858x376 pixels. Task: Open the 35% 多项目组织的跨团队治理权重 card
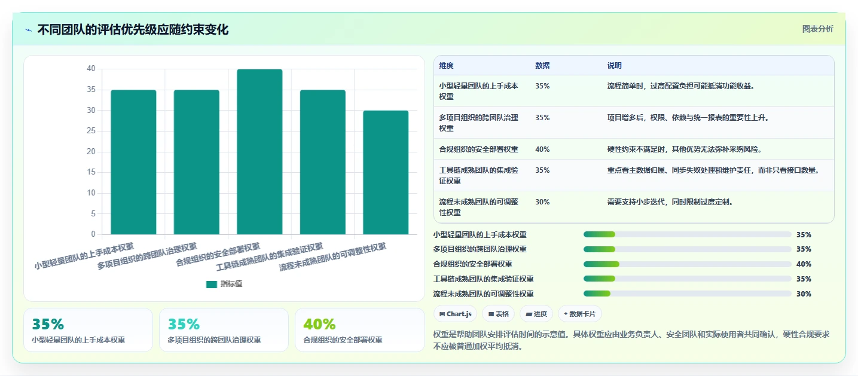click(x=224, y=330)
